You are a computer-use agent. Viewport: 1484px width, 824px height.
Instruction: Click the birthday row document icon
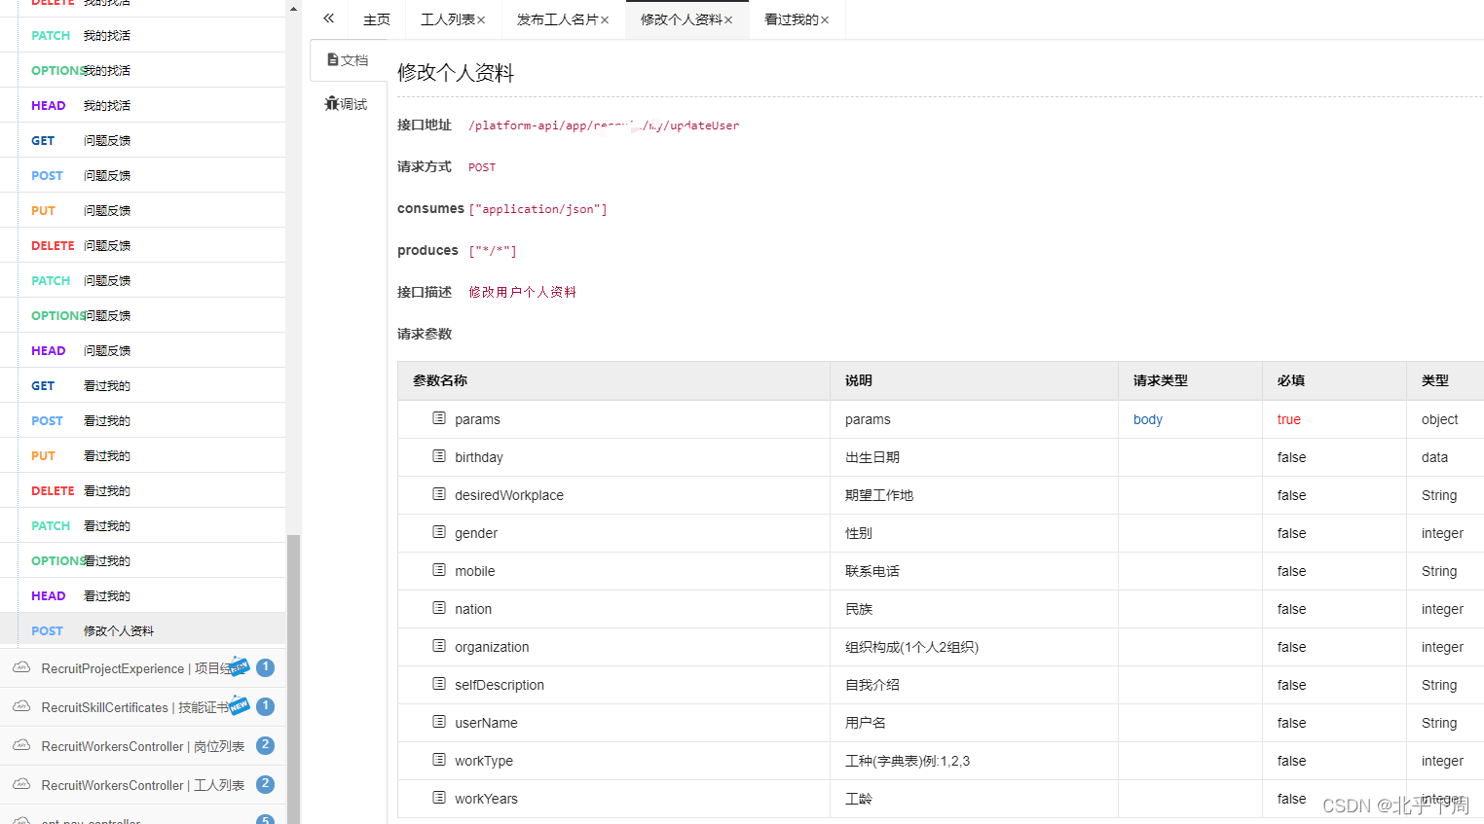coord(439,456)
